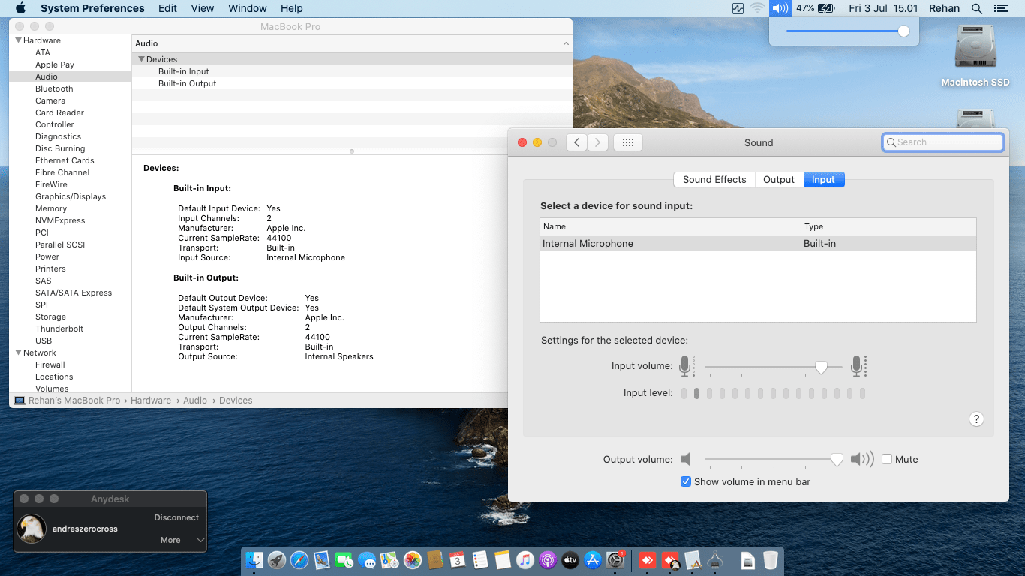Open the help question mark button
Image resolution: width=1025 pixels, height=576 pixels.
pos(976,419)
